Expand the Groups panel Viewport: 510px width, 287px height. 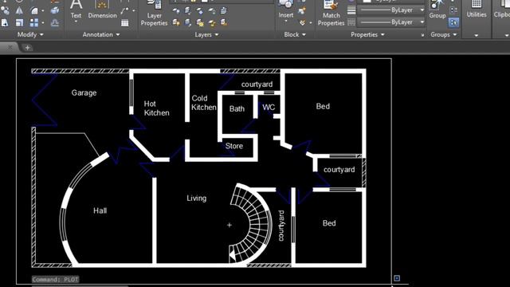pyautogui.click(x=444, y=34)
